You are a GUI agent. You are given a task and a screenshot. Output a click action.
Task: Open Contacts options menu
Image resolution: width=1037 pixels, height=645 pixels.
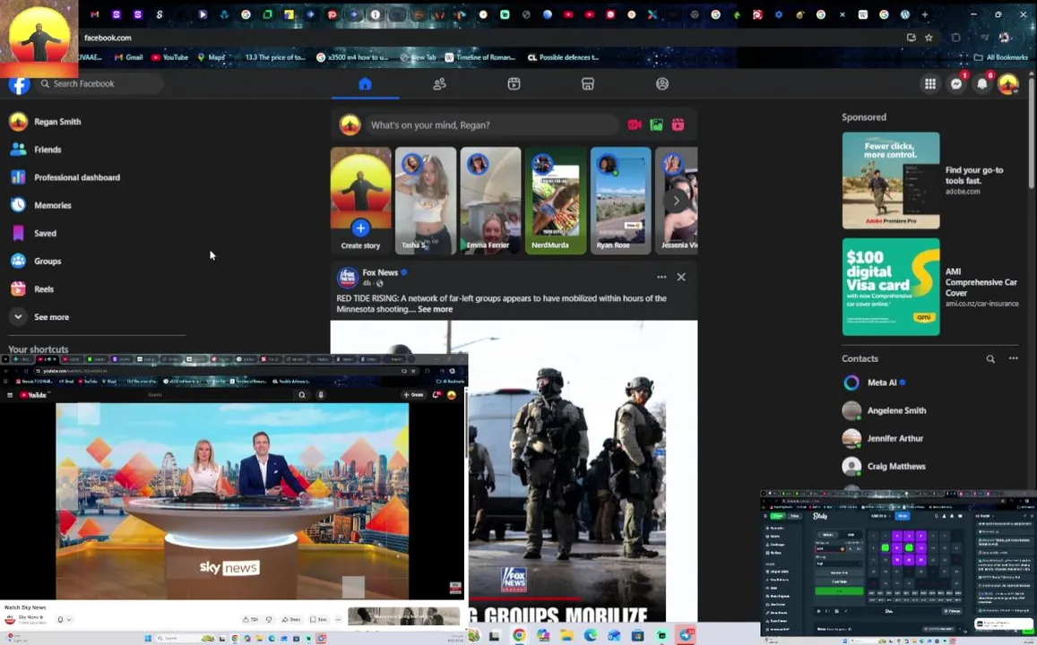(x=1013, y=359)
